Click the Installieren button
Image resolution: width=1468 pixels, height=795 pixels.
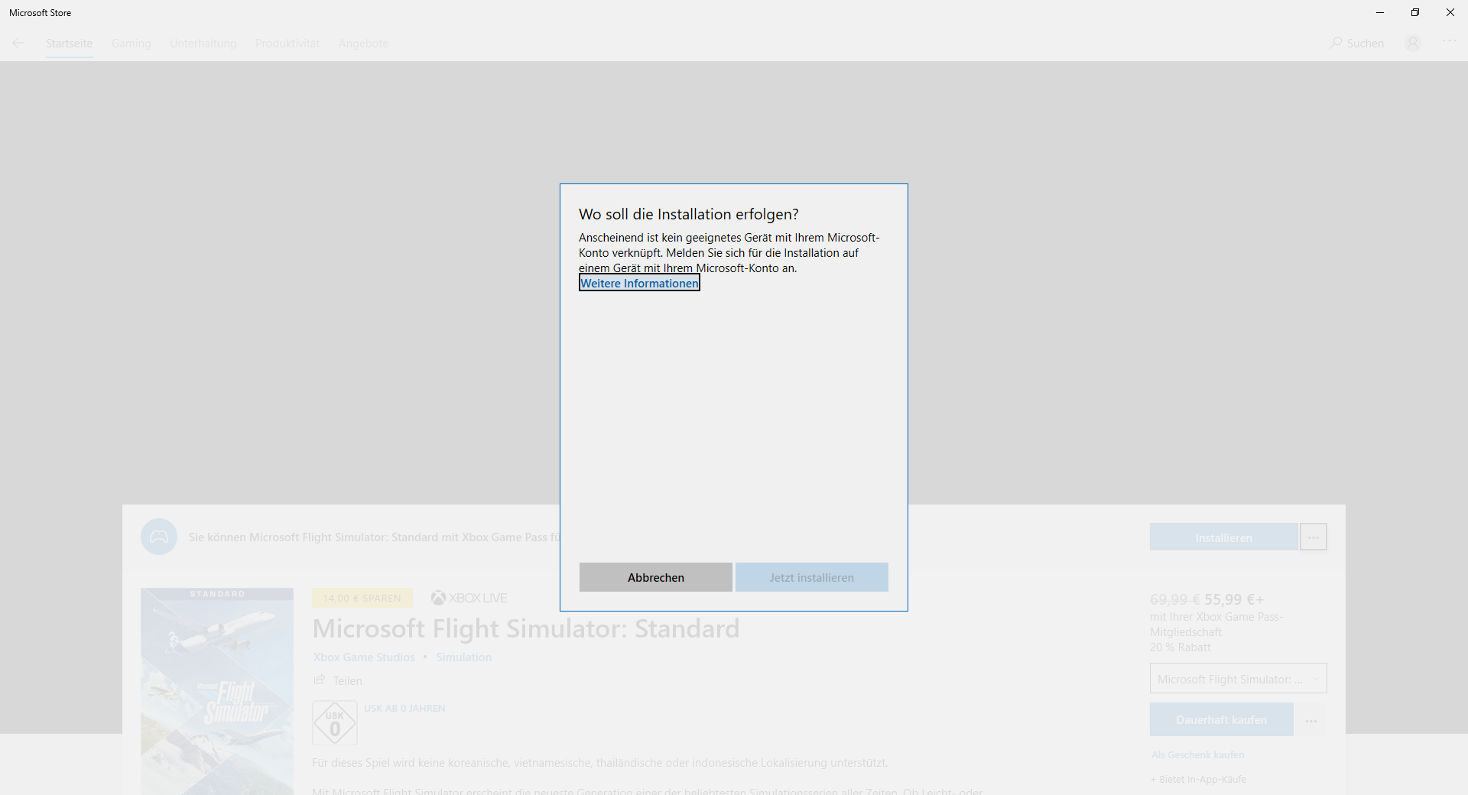tap(1223, 537)
